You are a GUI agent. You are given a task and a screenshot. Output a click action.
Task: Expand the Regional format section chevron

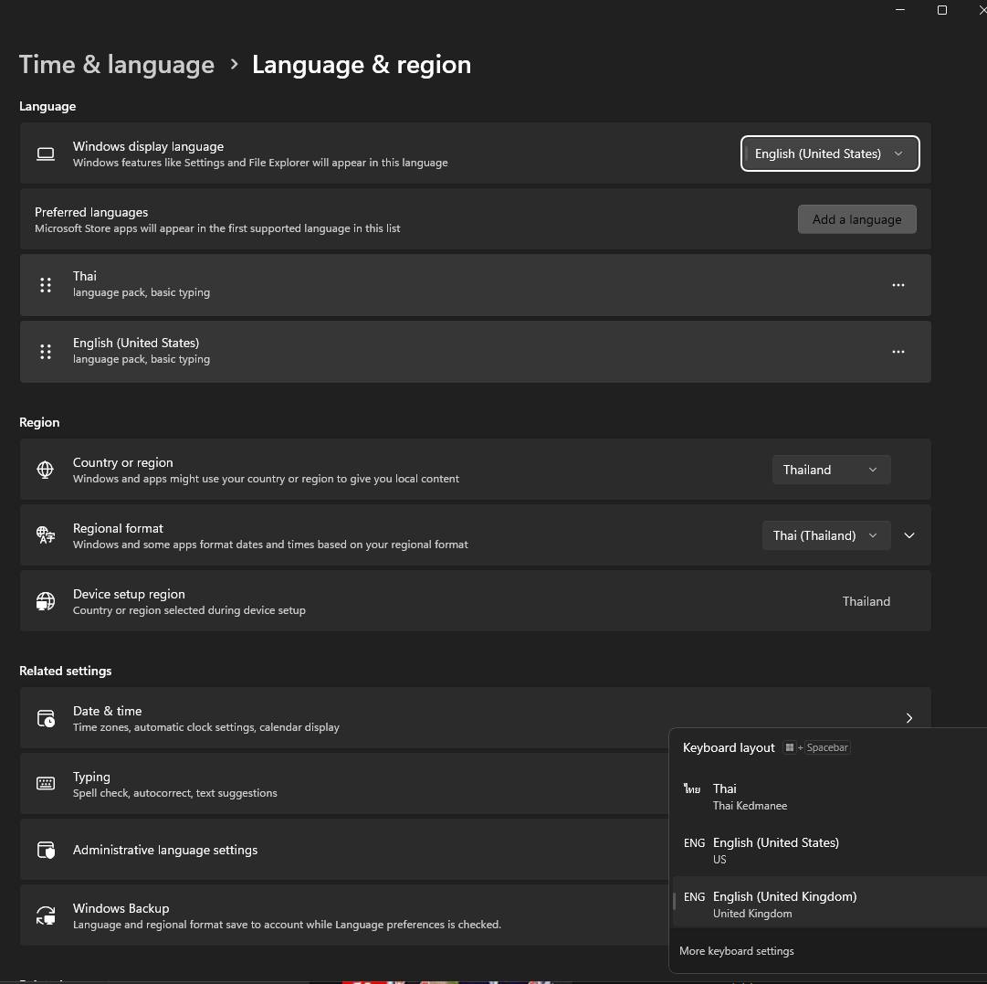(x=909, y=535)
